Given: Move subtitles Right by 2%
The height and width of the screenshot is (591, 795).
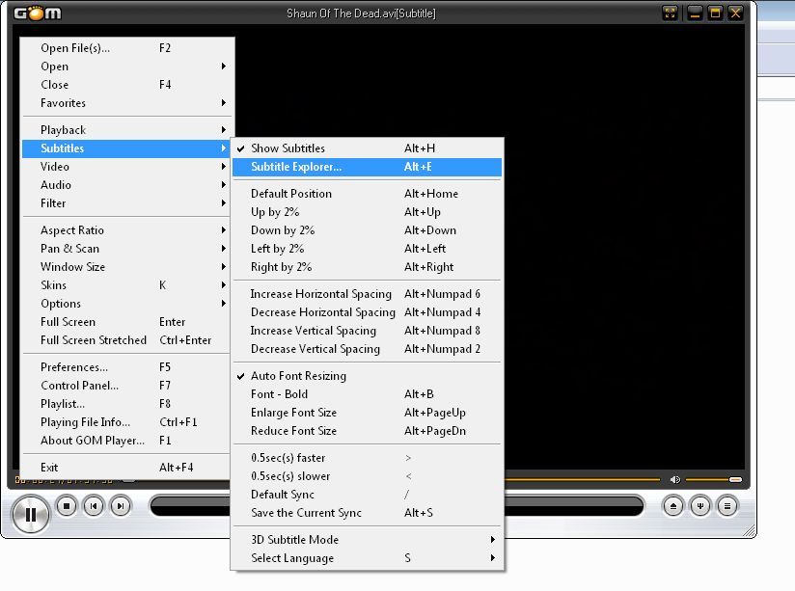Looking at the screenshot, I should pyautogui.click(x=367, y=267).
